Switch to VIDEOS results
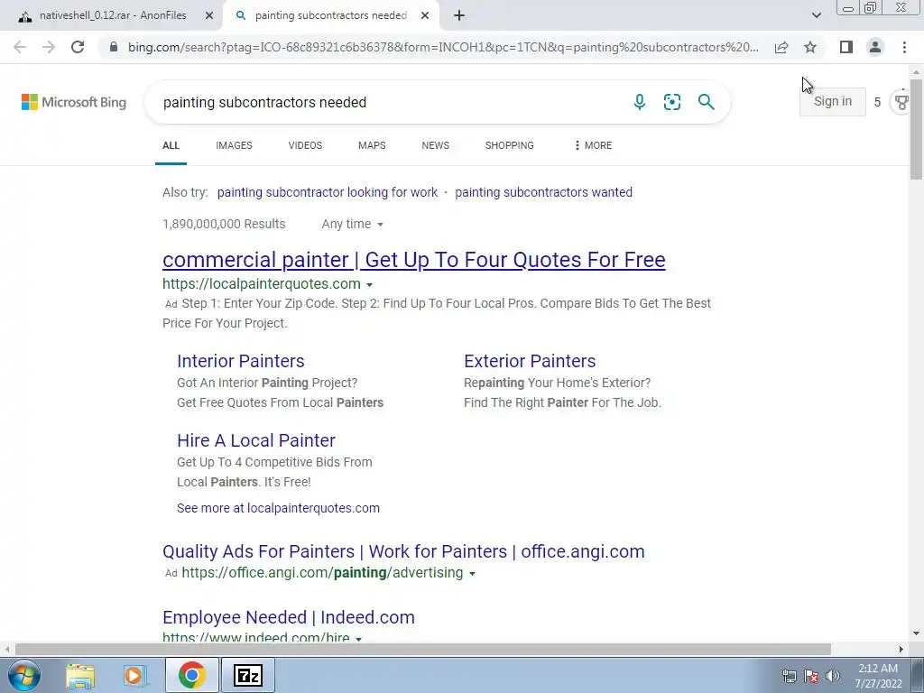 [x=305, y=145]
